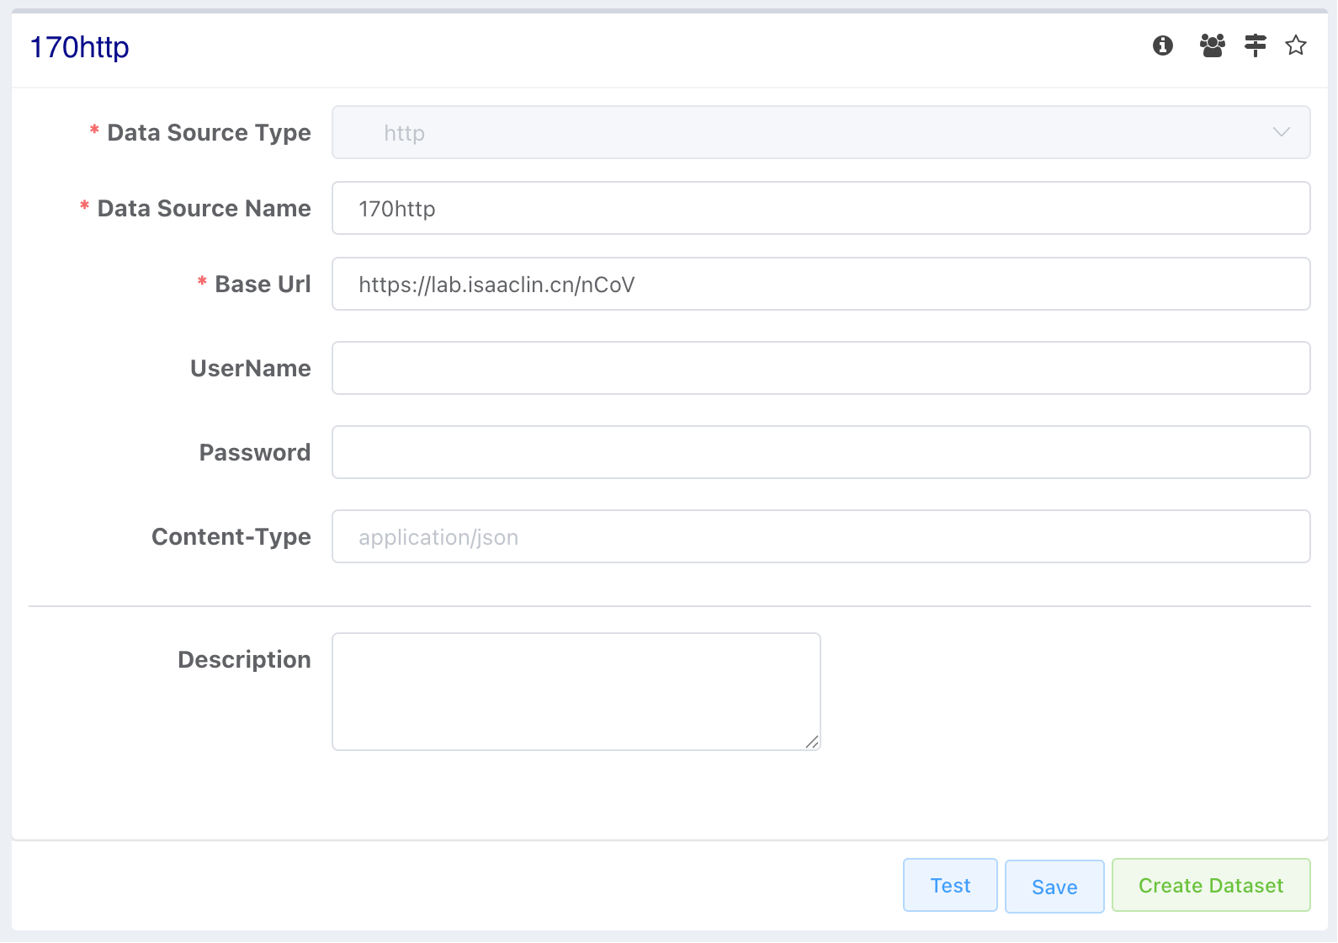Image resolution: width=1338 pixels, height=943 pixels.
Task: Click the Description label
Action: pyautogui.click(x=244, y=660)
